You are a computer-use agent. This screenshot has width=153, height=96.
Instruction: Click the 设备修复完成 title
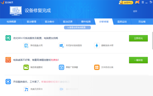click(x=38, y=10)
